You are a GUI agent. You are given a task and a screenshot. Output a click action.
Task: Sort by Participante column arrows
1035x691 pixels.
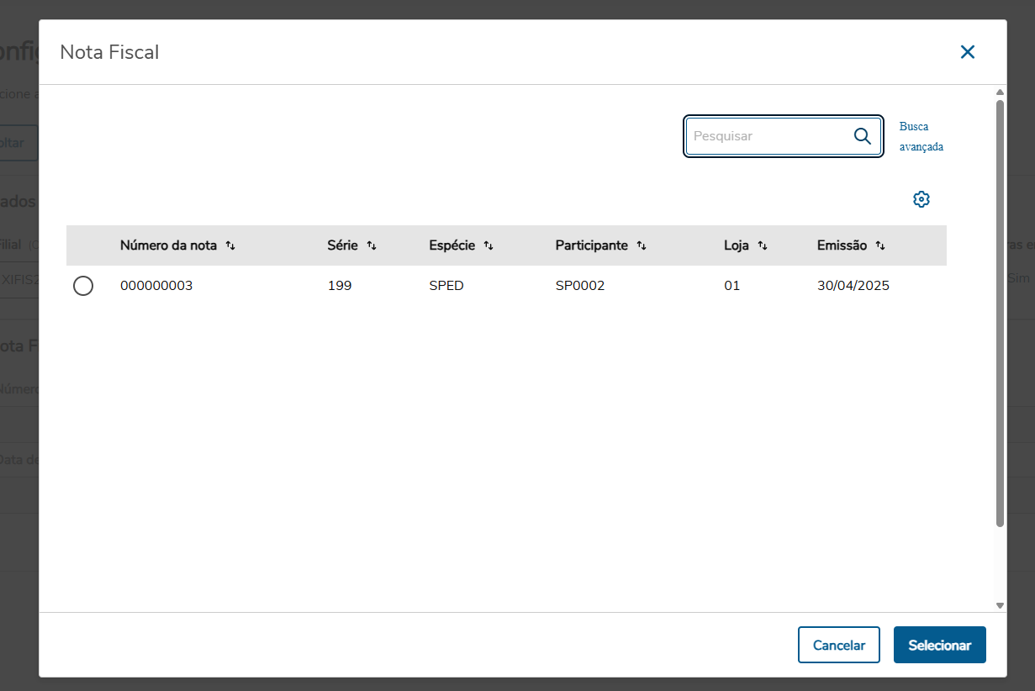pyautogui.click(x=642, y=246)
